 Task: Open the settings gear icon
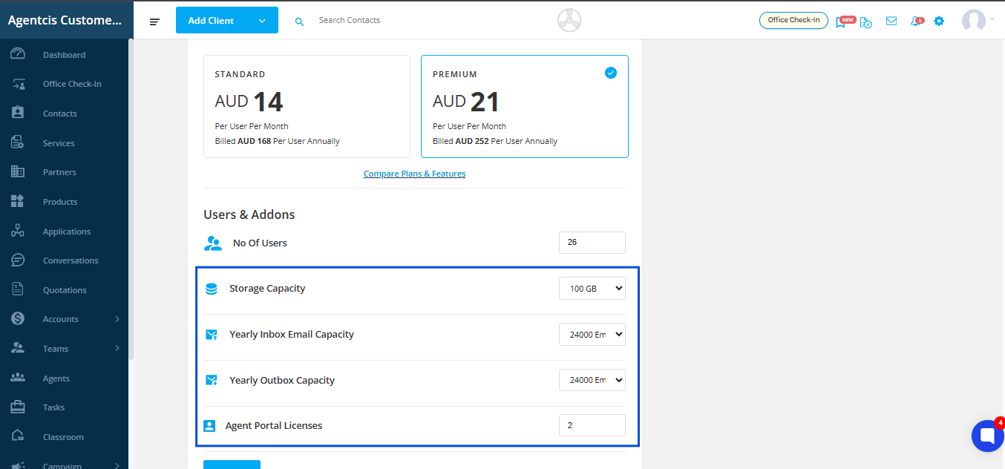click(939, 21)
